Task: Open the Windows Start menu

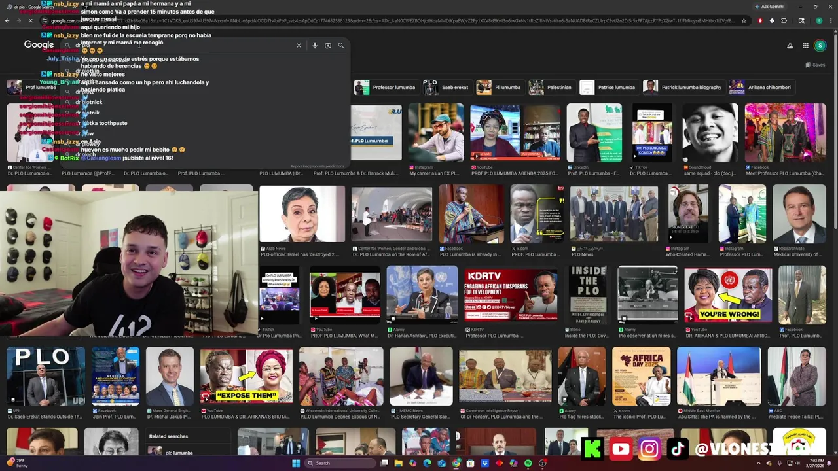Action: (296, 463)
